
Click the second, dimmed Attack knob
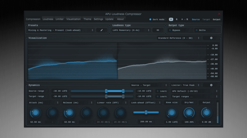[52, 113]
